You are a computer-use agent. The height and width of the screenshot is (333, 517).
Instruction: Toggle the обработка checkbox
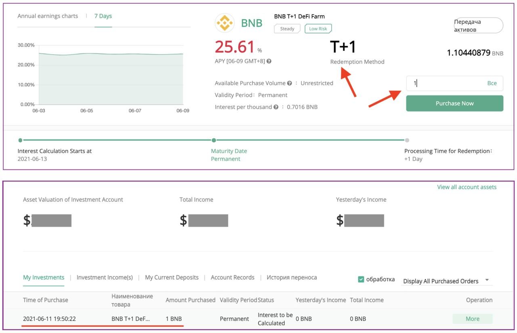click(x=361, y=279)
